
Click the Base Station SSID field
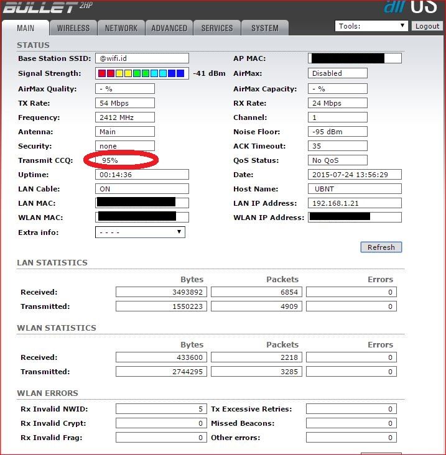tap(142, 58)
